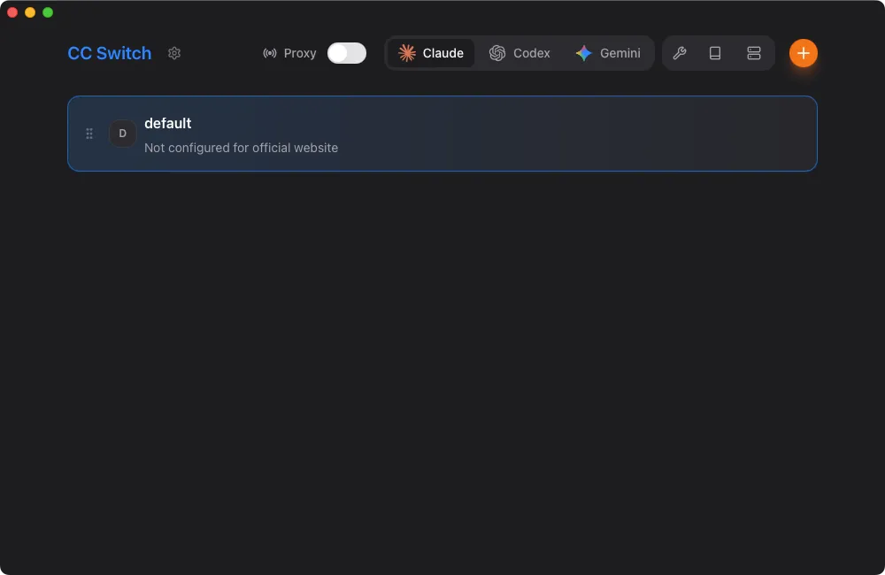Click the server stack icon

(754, 53)
